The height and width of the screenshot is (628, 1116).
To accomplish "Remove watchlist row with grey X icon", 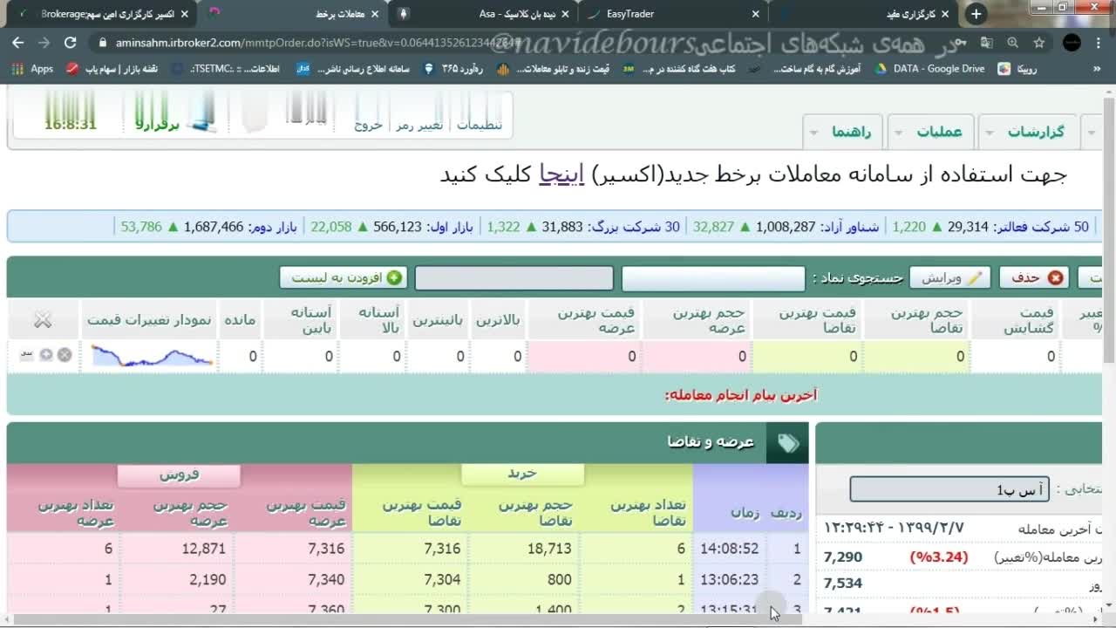I will pyautogui.click(x=65, y=355).
